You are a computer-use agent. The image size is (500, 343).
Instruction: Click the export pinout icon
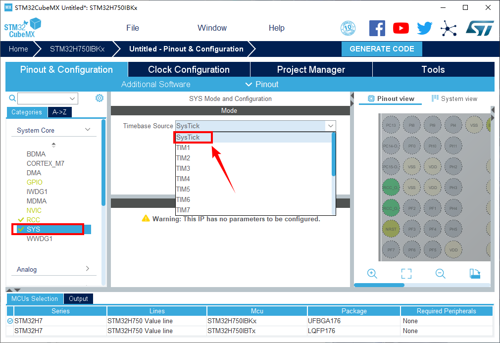coord(475,273)
